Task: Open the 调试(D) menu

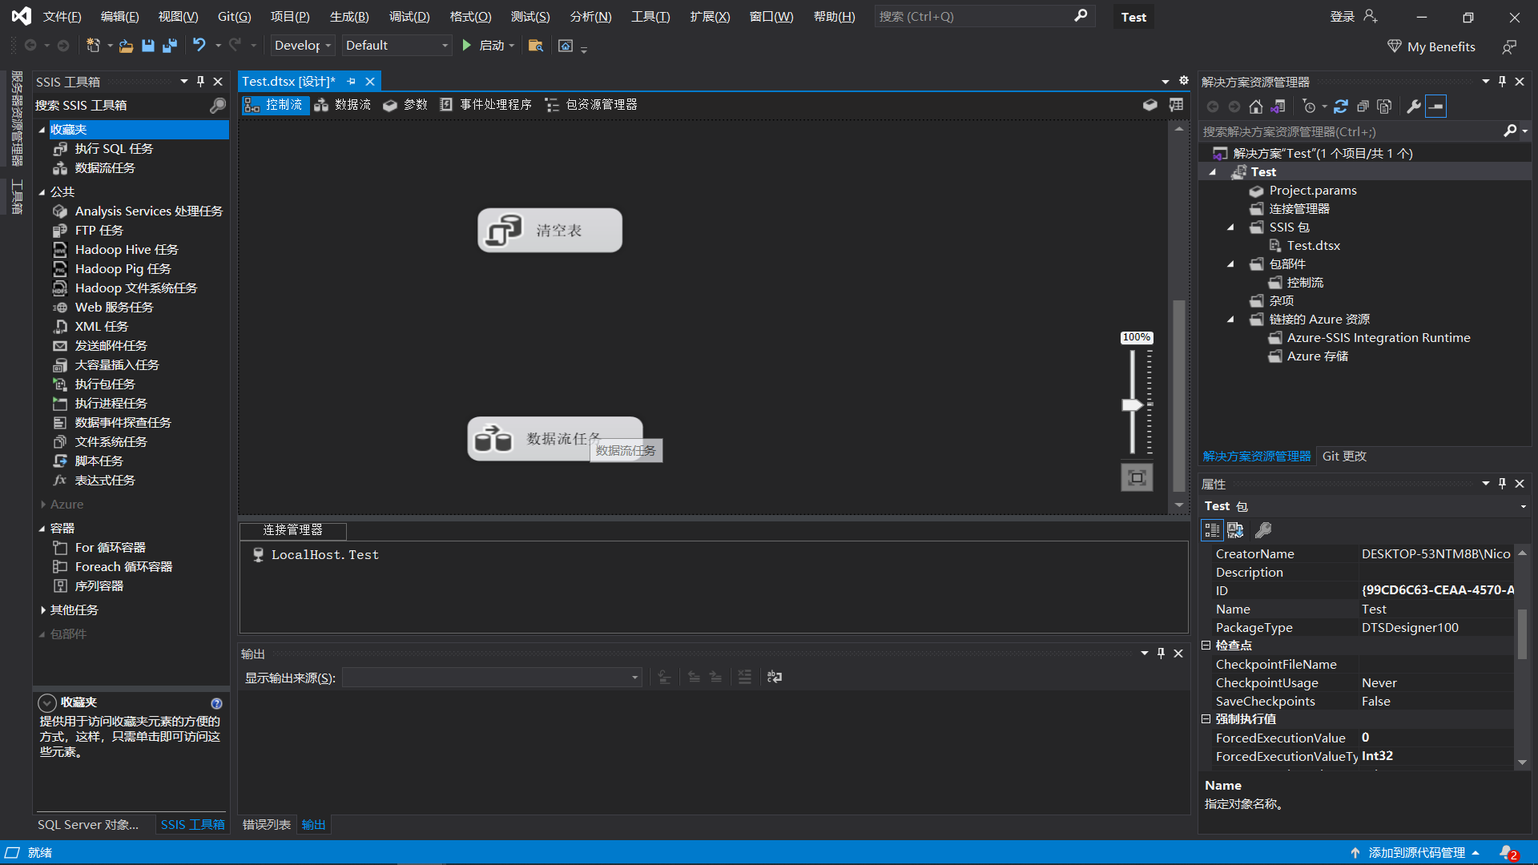Action: click(409, 17)
